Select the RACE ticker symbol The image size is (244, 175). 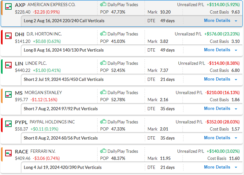coord(22,151)
